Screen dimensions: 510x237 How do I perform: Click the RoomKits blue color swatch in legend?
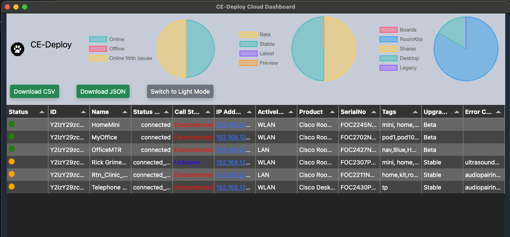coord(388,39)
